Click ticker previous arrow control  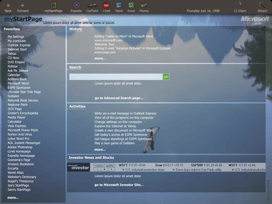(97, 169)
